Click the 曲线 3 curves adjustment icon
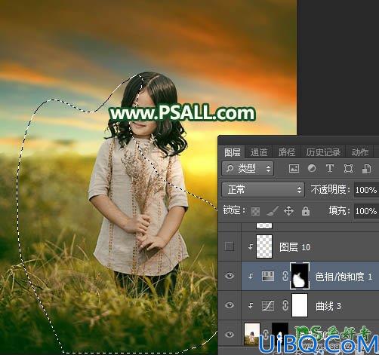The height and width of the screenshot is (355, 379). [x=268, y=306]
